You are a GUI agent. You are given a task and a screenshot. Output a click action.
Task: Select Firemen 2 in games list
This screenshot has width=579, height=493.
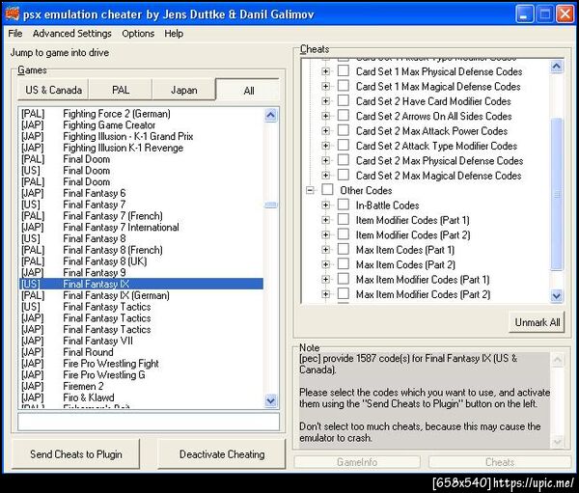click(142, 386)
